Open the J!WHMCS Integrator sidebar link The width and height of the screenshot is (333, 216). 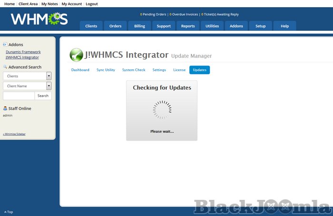[22, 57]
